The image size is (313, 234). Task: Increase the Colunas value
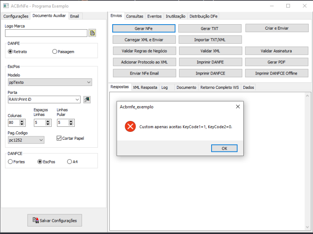pos(22,121)
